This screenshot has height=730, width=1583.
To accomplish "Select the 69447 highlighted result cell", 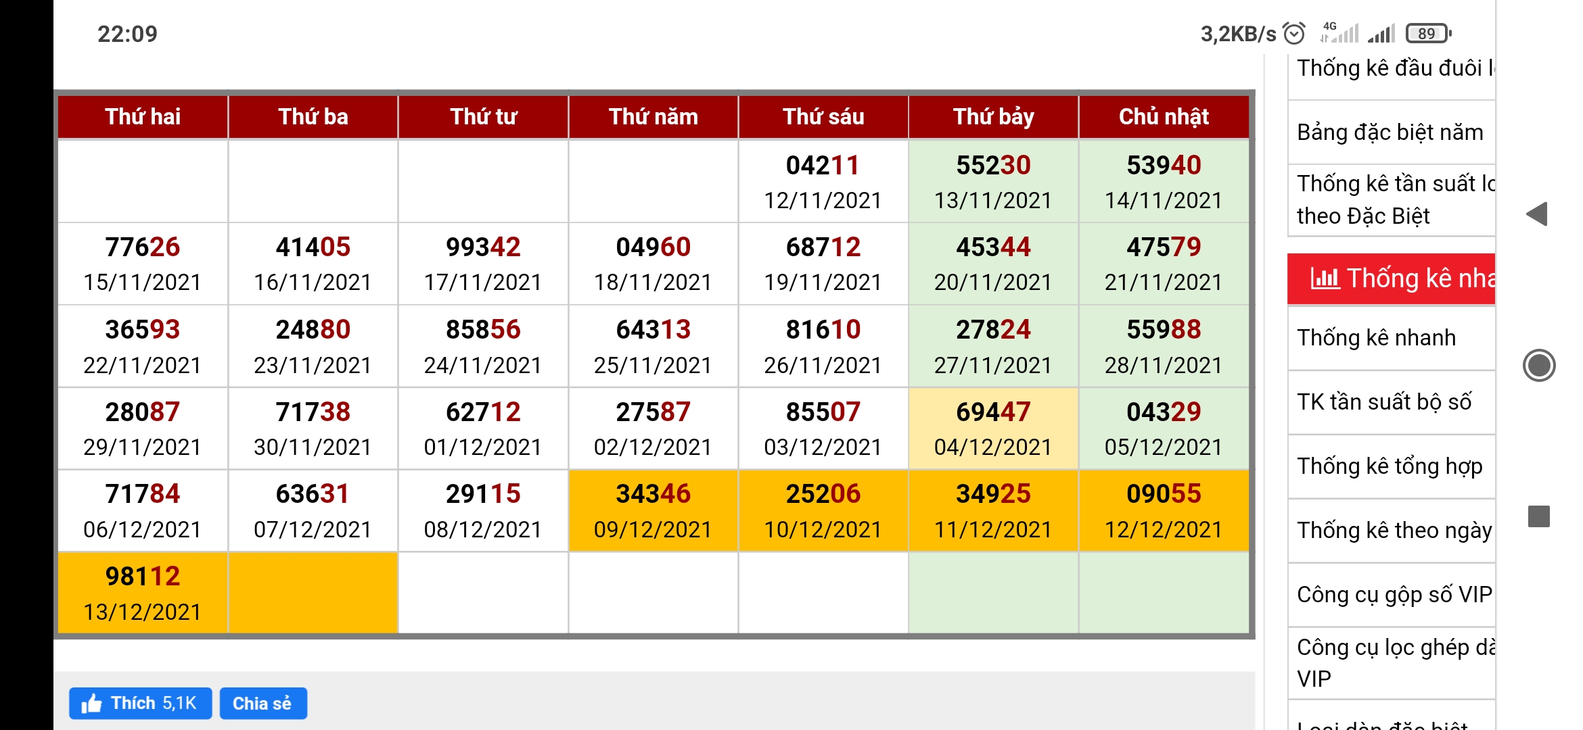I will point(994,429).
